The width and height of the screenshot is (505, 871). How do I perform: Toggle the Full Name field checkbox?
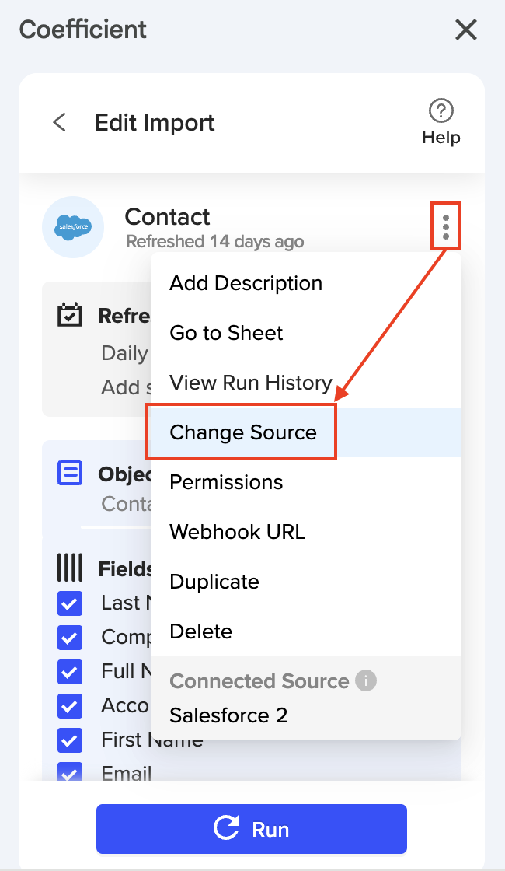coord(70,671)
